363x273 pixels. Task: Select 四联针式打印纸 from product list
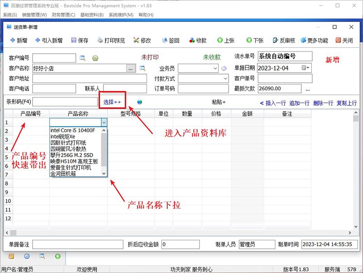[75, 143]
